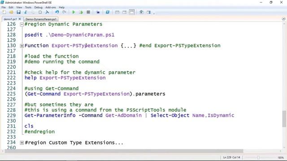
Task: Open the Add-ons menu
Action: 51,7
